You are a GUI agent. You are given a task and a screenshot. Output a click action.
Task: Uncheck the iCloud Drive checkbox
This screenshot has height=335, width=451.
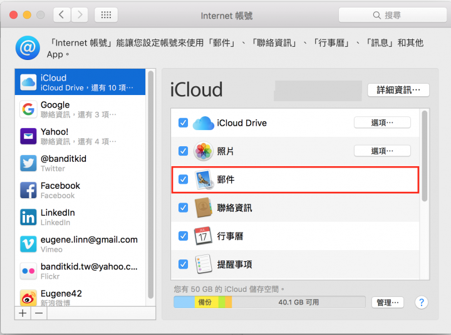(183, 123)
